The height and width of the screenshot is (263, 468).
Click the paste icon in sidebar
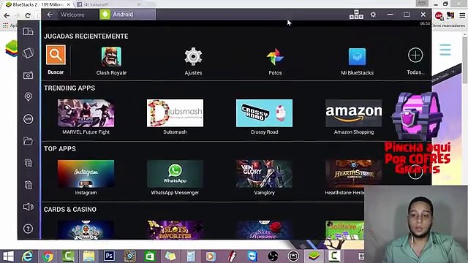28,185
